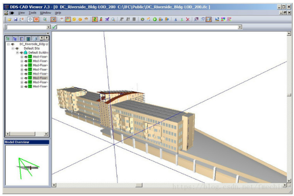Click inside the long command input field
Image resolution: width=294 pixels, height=196 pixels.
(x=147, y=27)
